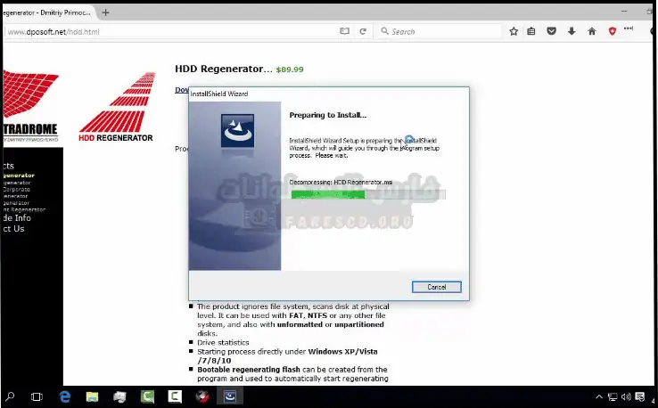Open File Explorer from the taskbar
The width and height of the screenshot is (658, 408).
coord(93,396)
